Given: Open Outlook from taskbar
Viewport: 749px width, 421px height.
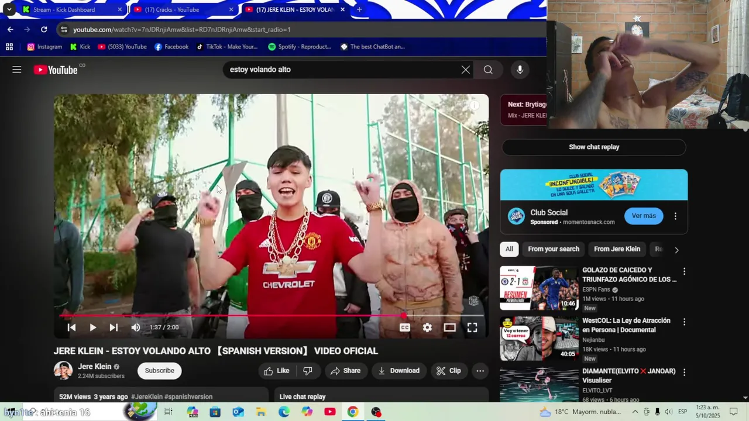Looking at the screenshot, I should pos(238,412).
